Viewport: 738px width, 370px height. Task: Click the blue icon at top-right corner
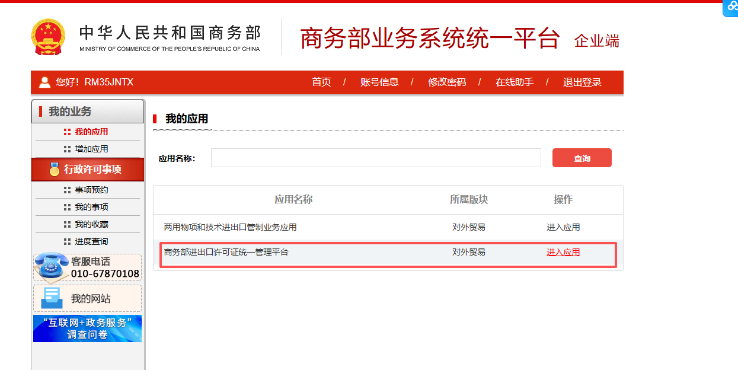(731, 8)
